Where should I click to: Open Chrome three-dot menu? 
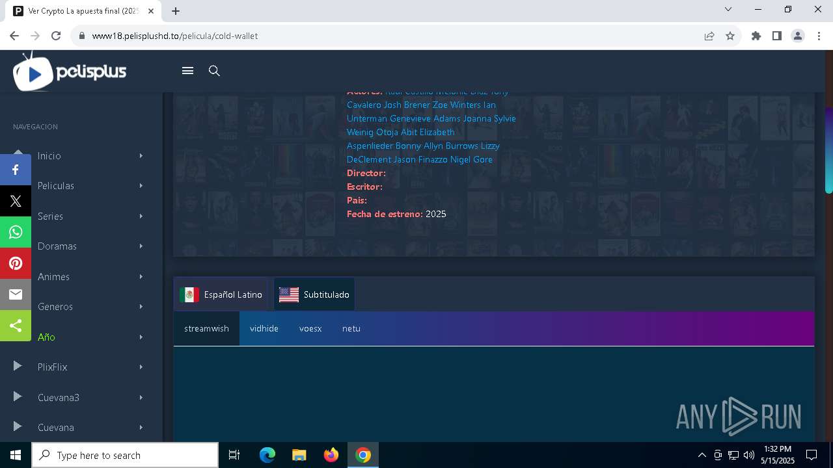tap(819, 36)
